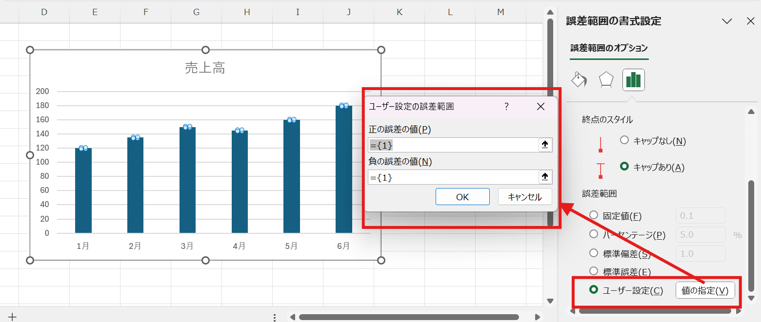The image size is (761, 322).
Task: Open help via dialog question mark icon
Action: click(x=506, y=106)
